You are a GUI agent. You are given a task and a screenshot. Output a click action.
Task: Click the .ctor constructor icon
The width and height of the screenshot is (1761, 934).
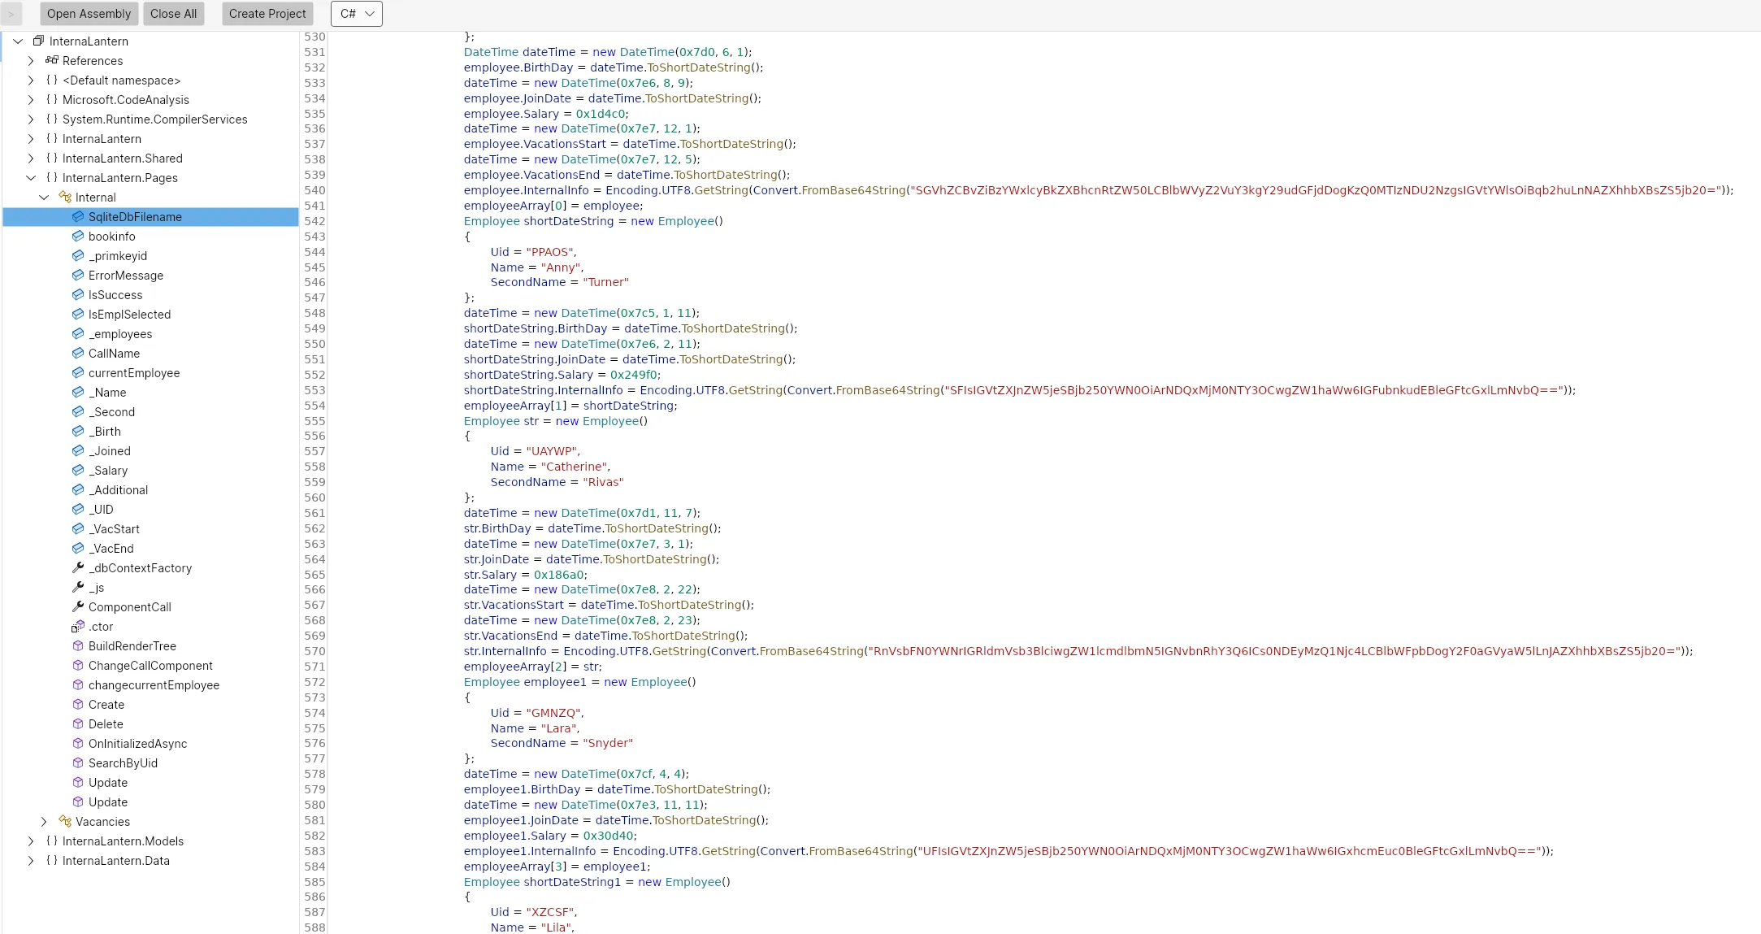tap(78, 626)
